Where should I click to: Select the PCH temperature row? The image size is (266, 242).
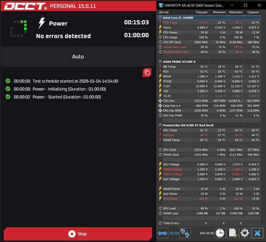tap(209, 72)
